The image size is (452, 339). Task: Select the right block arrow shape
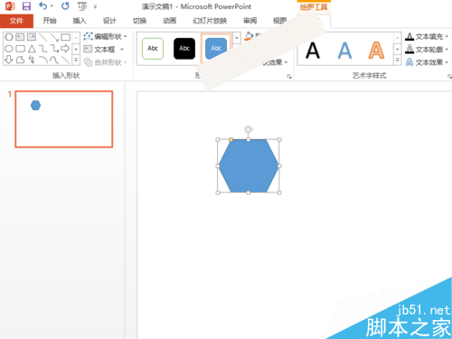click(x=65, y=49)
